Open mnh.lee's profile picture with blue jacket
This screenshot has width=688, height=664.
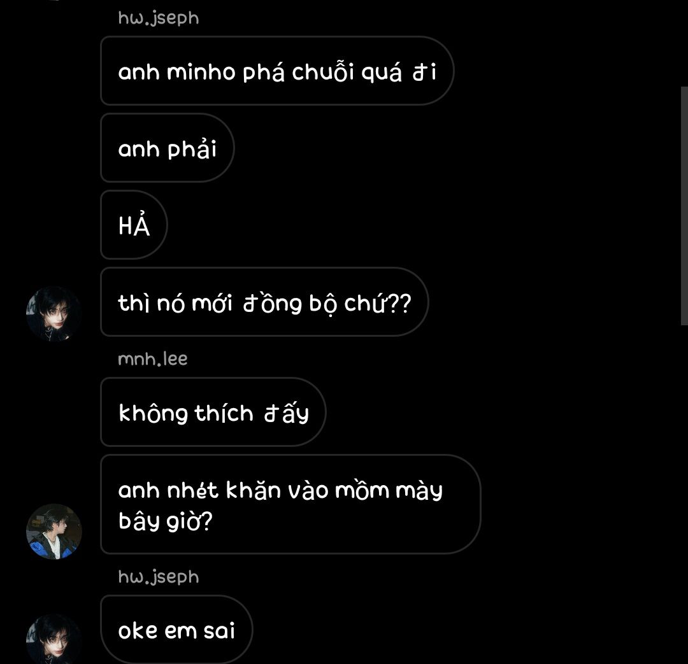(x=54, y=531)
